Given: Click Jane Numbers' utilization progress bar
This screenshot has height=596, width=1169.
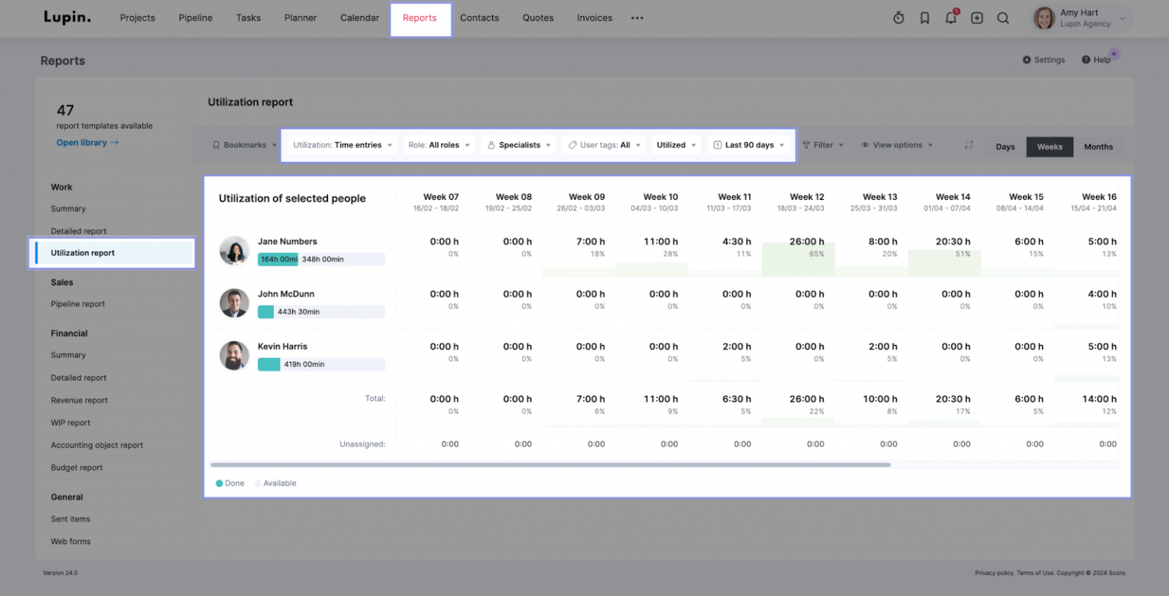Looking at the screenshot, I should coord(320,259).
